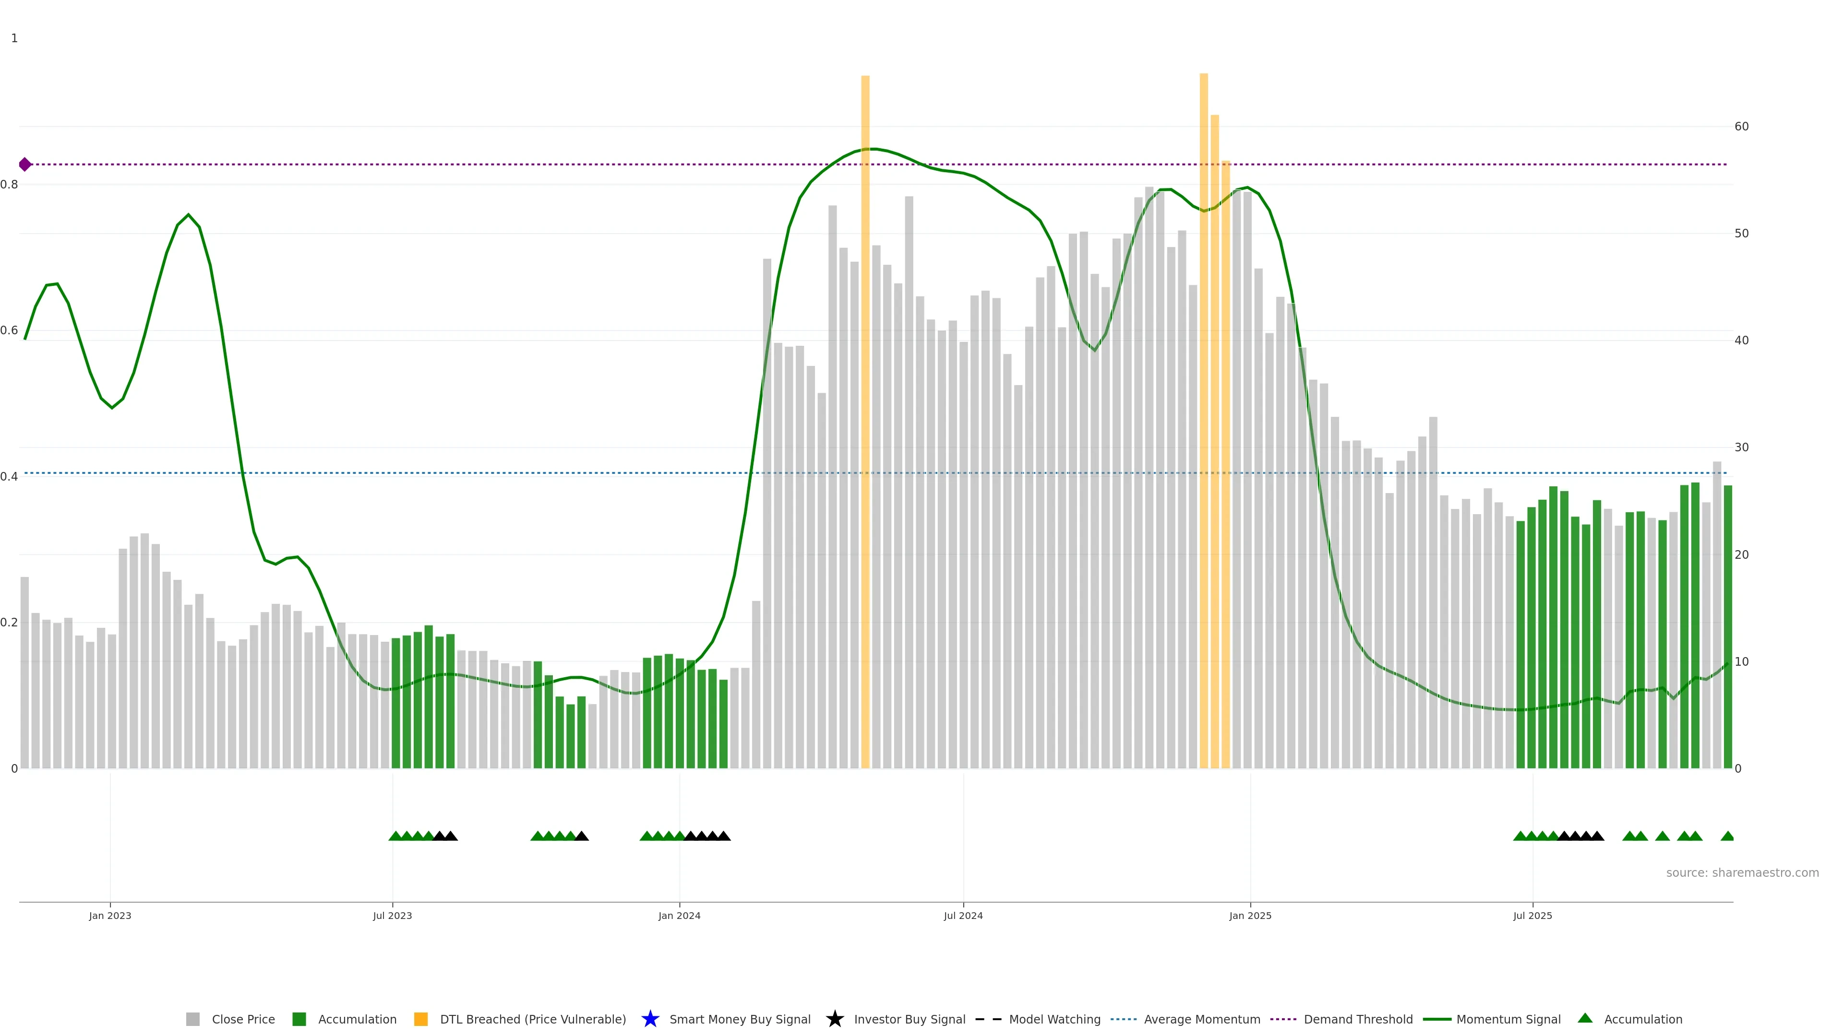Click the blue Average Momentum dotted icon

(1123, 1019)
